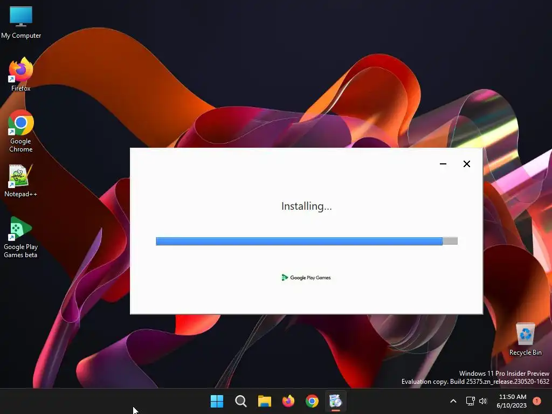
Task: Open taskbar Search
Action: pyautogui.click(x=241, y=401)
